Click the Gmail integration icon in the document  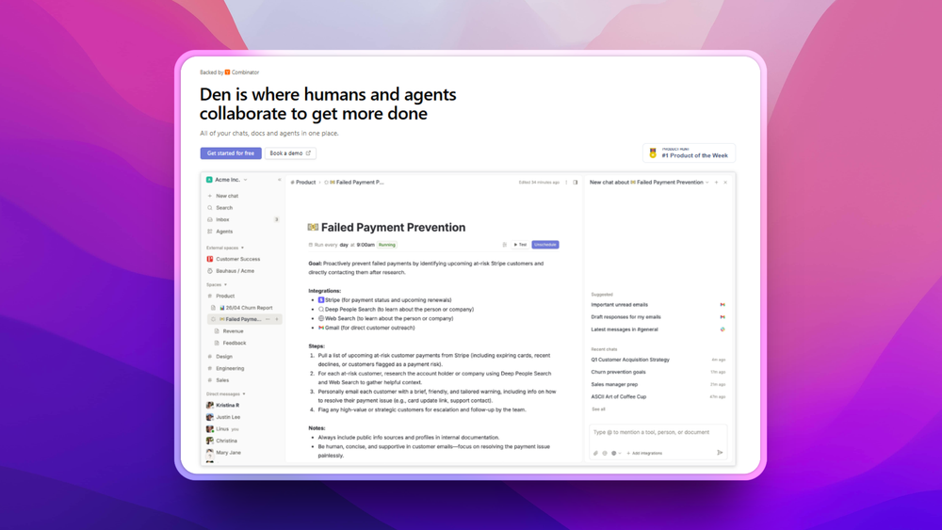pos(321,328)
